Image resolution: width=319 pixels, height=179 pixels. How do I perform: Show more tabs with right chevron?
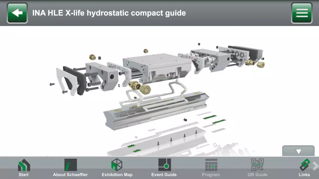(316, 166)
